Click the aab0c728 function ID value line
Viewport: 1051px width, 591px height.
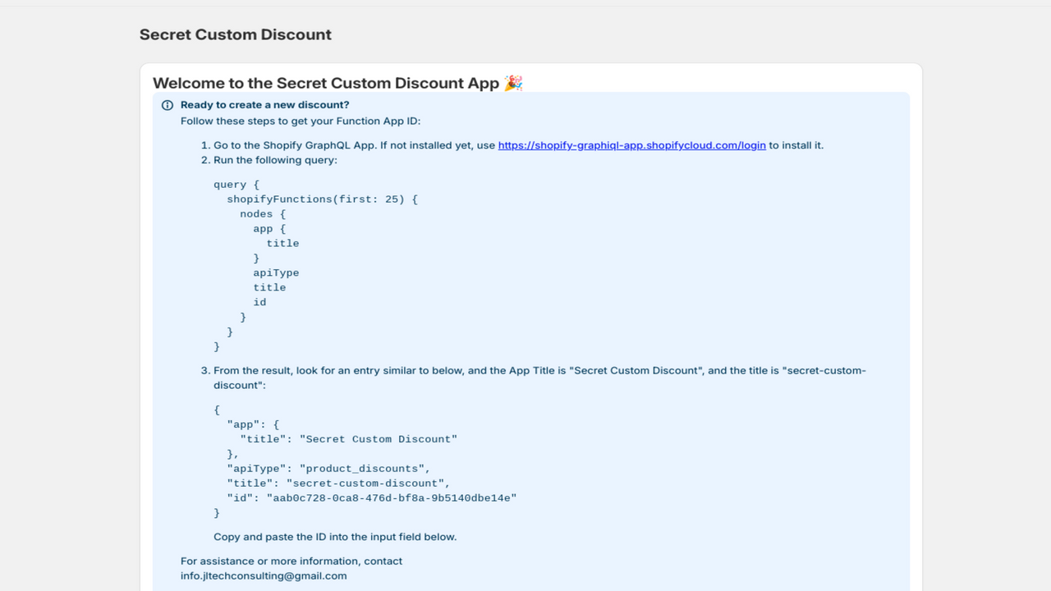pos(372,498)
